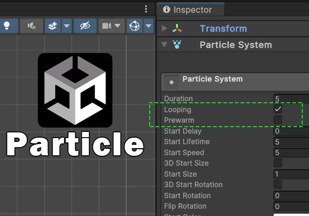Click the Particle System module header icon

pos(171,82)
